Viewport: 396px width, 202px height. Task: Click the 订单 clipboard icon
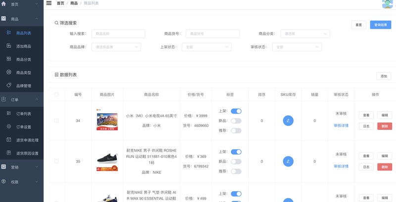pos(3,99)
